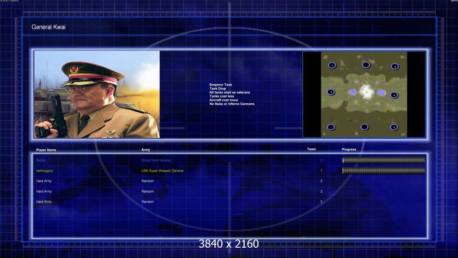The height and width of the screenshot is (258, 458).
Task: Click the "USA Super Weapon General" army entry
Action: pyautogui.click(x=162, y=171)
